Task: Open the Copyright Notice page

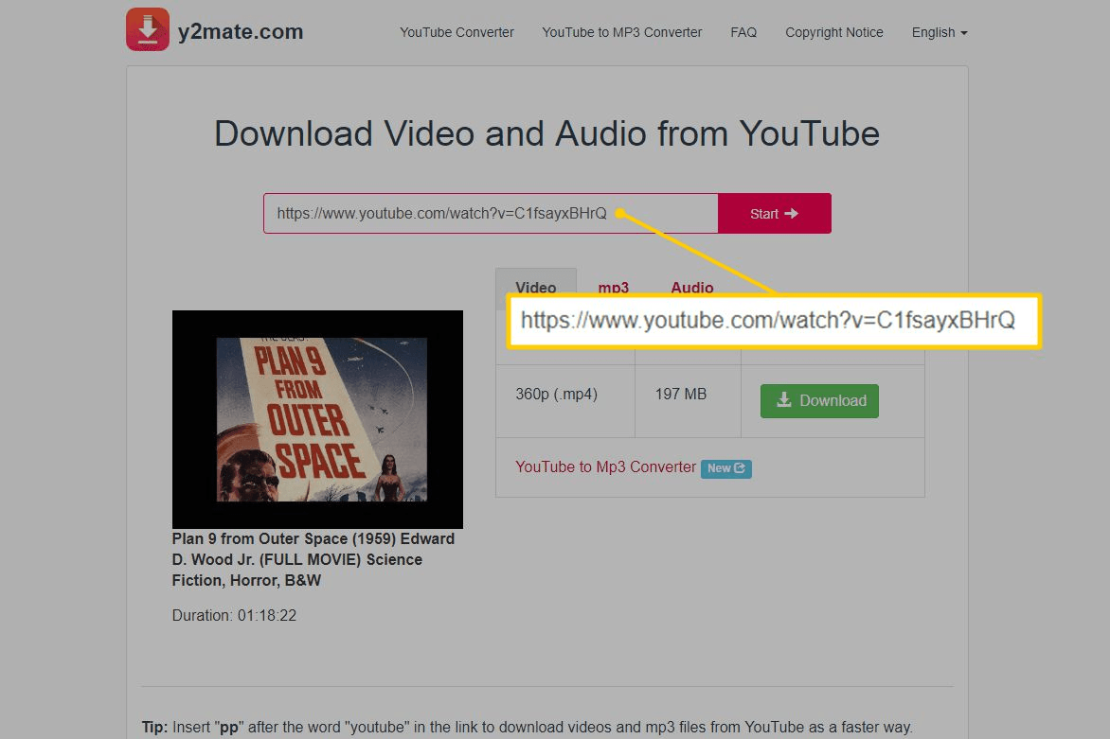Action: [x=833, y=32]
